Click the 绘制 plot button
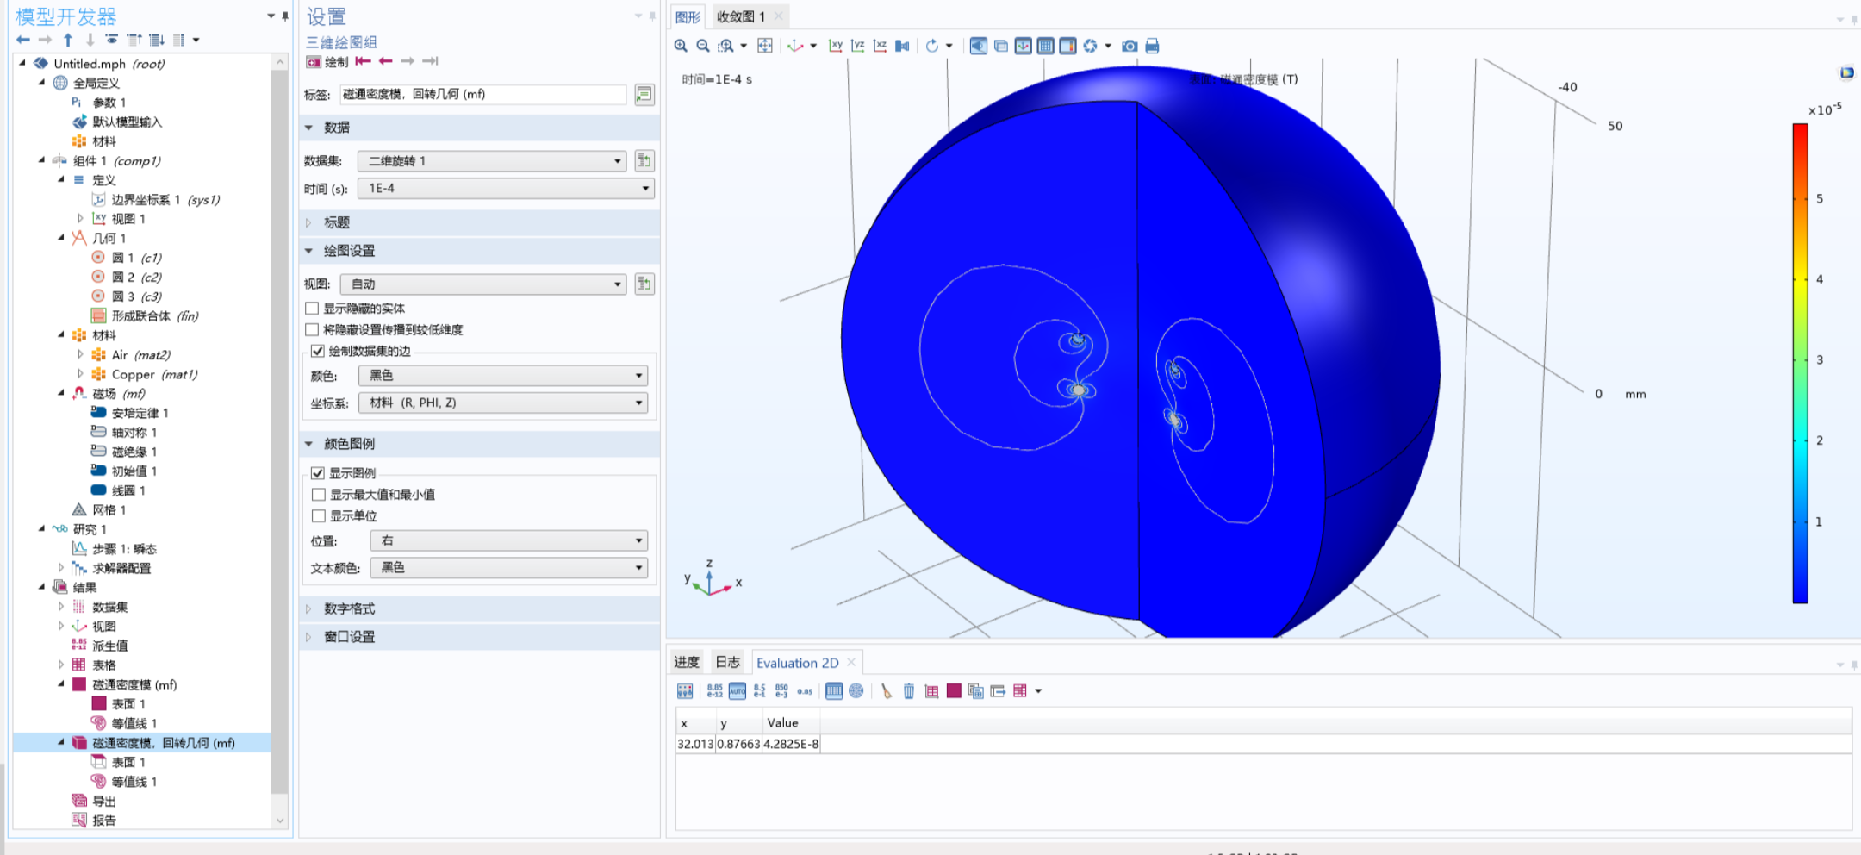 tap(328, 61)
